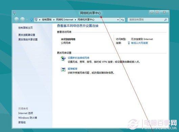Click 公用网络 network type text

66,43
